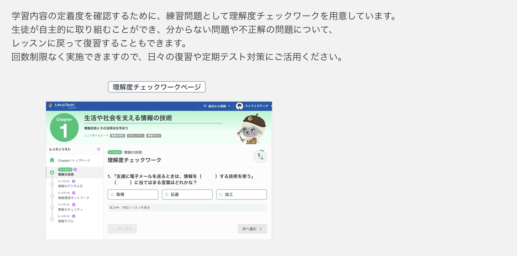Viewport: 517px width, 256px height.
Task: Click the star badge beside レッスン1
Action: pos(74,169)
